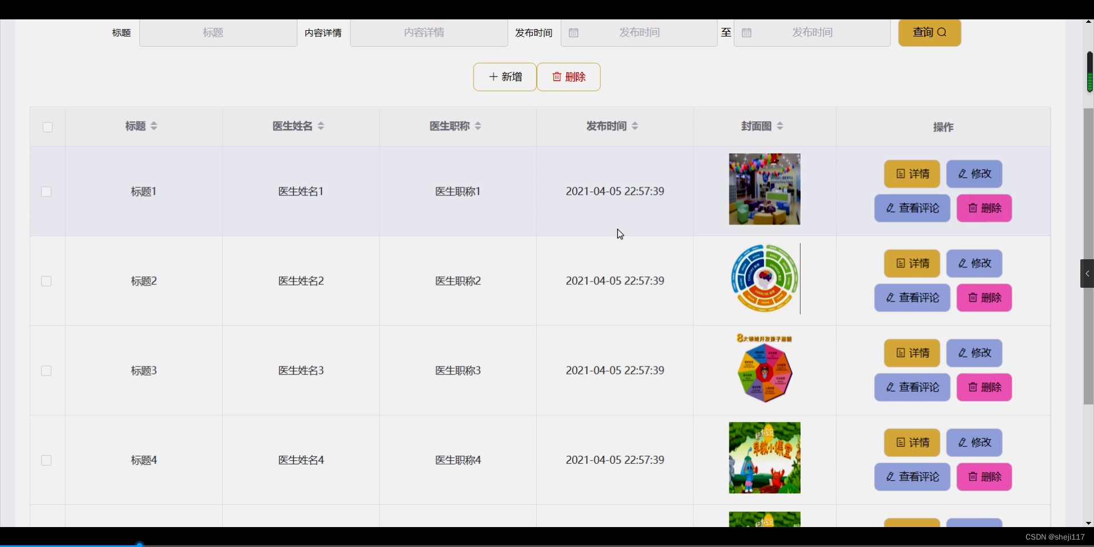Image resolution: width=1094 pixels, height=547 pixels.
Task: Click 标题4 row's 2021-04-05 22:57:39 date
Action: tap(615, 460)
